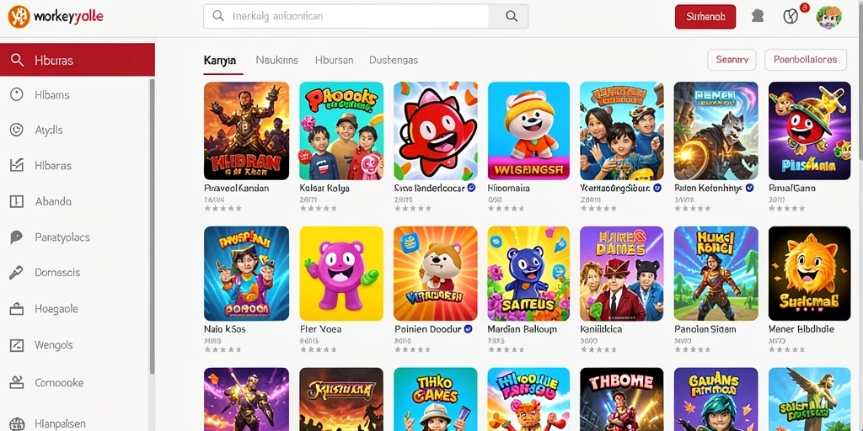Open Panatyplacs chat bubble sidebar icon
Screen dimensions: 863x431
17,237
